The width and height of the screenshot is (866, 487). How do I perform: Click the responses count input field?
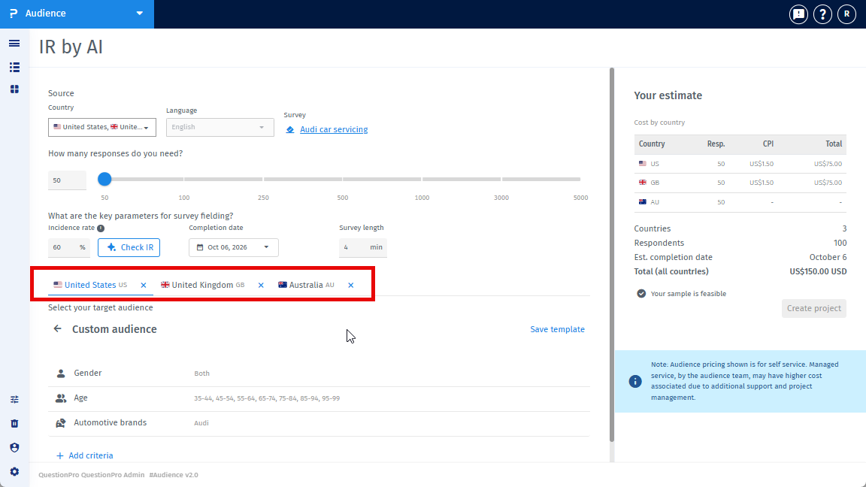pyautogui.click(x=68, y=180)
